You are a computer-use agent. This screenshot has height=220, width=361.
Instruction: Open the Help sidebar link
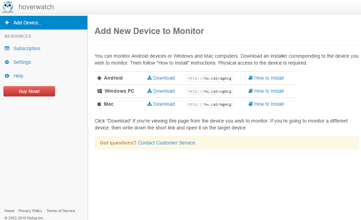coord(19,76)
